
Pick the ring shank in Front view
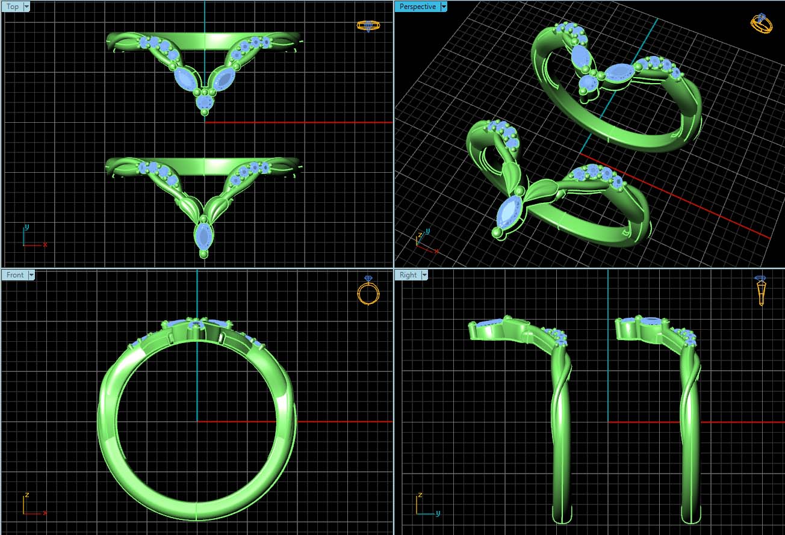click(108, 421)
